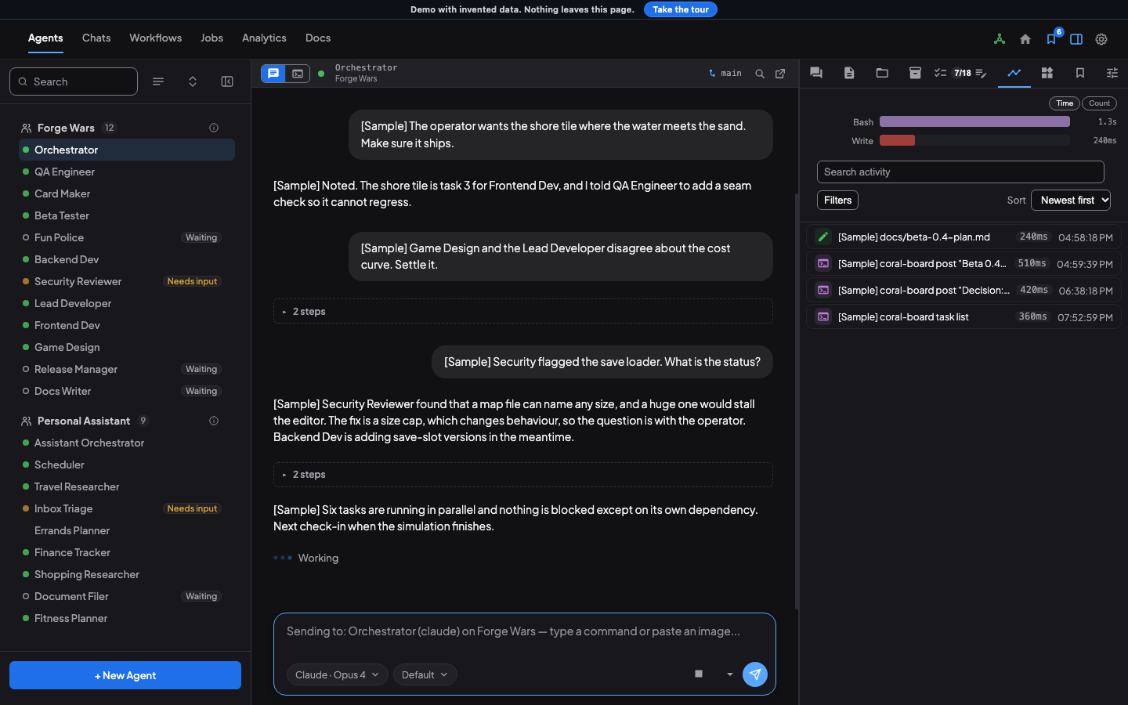Screen dimensions: 1128x705
Task: Click the Take the tour button
Action: coord(681,9)
